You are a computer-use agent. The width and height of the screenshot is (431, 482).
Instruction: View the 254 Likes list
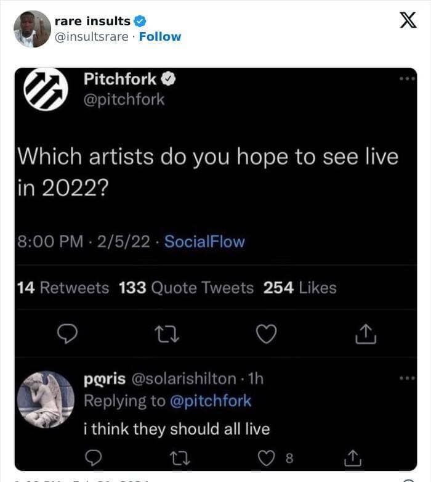pos(300,288)
